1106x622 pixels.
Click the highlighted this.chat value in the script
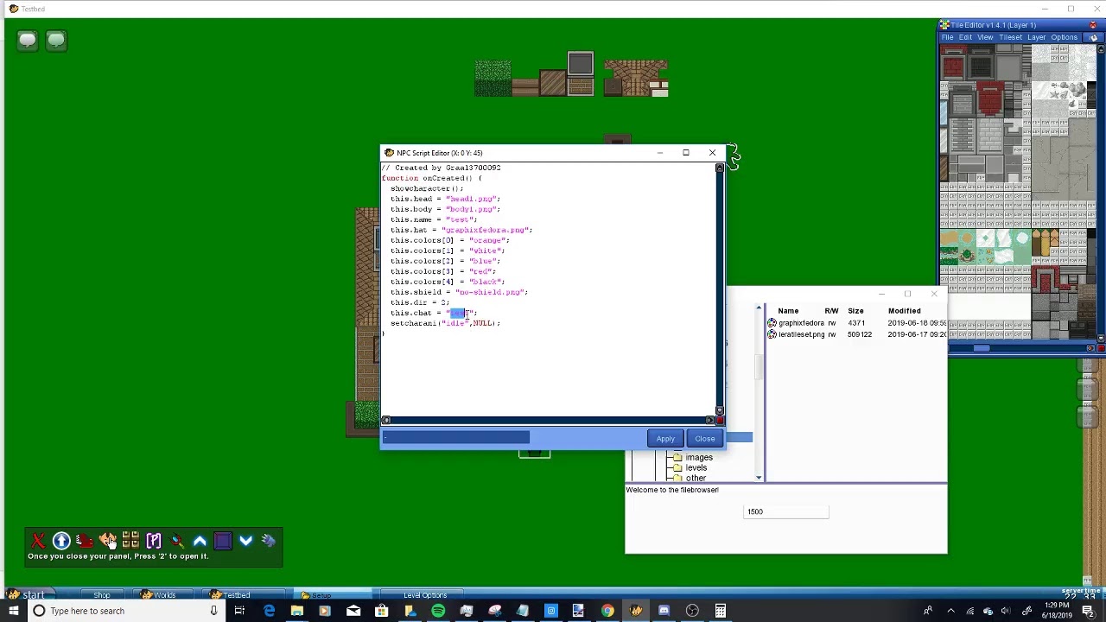pyautogui.click(x=459, y=313)
